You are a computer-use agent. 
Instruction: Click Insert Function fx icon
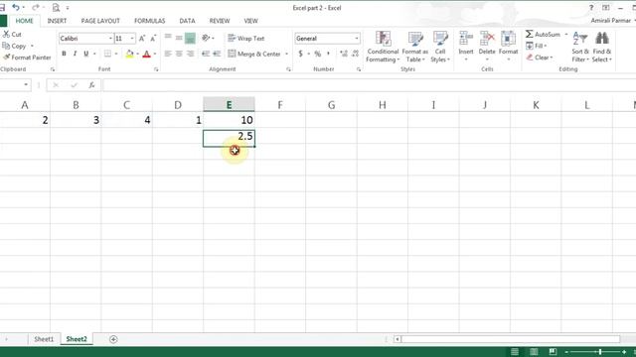pos(91,85)
